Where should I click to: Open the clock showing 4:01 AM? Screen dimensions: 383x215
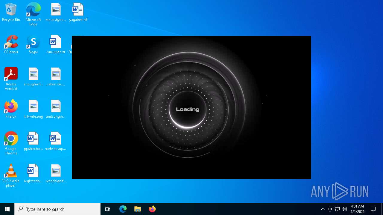point(358,209)
